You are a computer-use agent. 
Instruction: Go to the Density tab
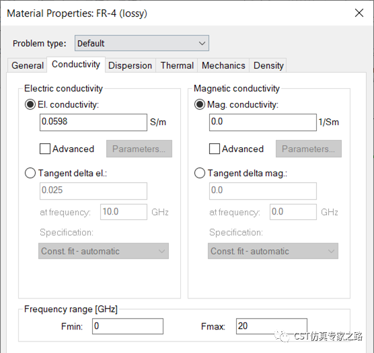tap(268, 65)
